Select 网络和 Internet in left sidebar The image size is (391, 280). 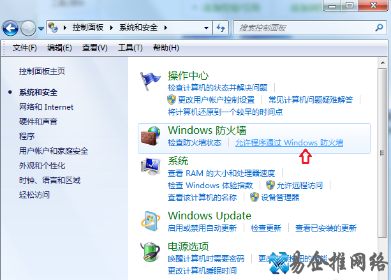click(x=46, y=107)
